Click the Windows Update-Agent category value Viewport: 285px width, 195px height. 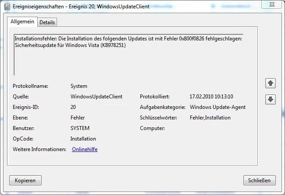pos(217,107)
